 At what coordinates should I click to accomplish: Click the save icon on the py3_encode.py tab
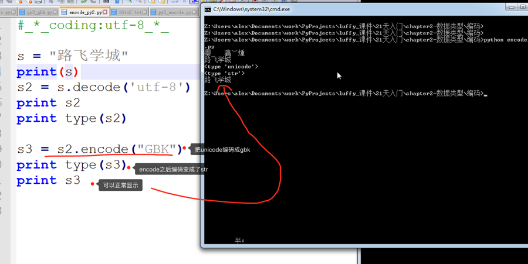click(154, 12)
